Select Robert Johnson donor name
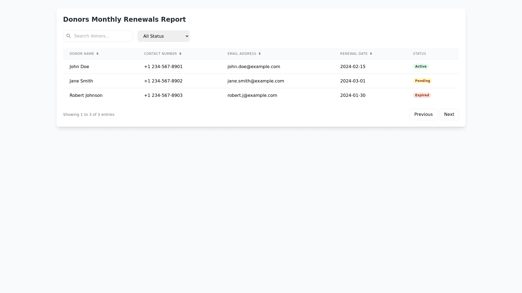The image size is (522, 293). [x=86, y=95]
